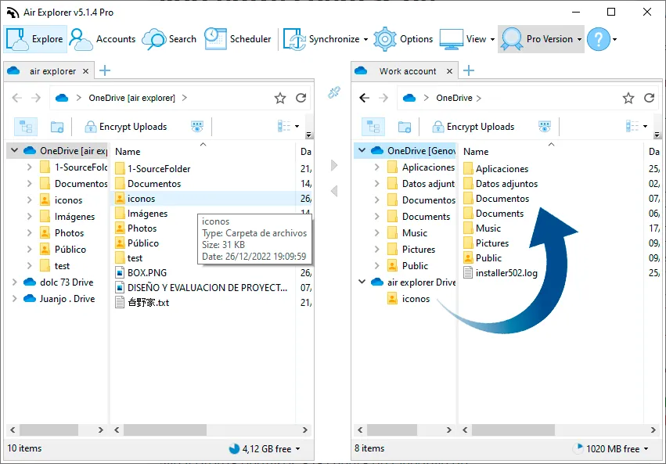Toggle the eye view icon in right pane
Viewport: 666px width, 464px height.
(545, 127)
